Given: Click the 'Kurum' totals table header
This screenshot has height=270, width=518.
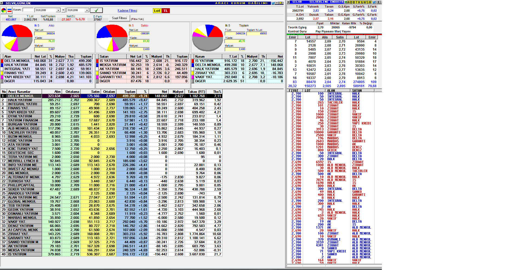Looking at the screenshot, I should [x=208, y=57].
